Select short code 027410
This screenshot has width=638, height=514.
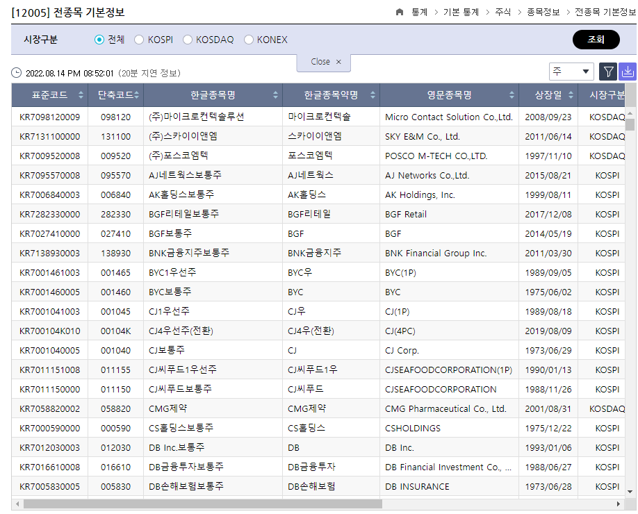point(115,234)
